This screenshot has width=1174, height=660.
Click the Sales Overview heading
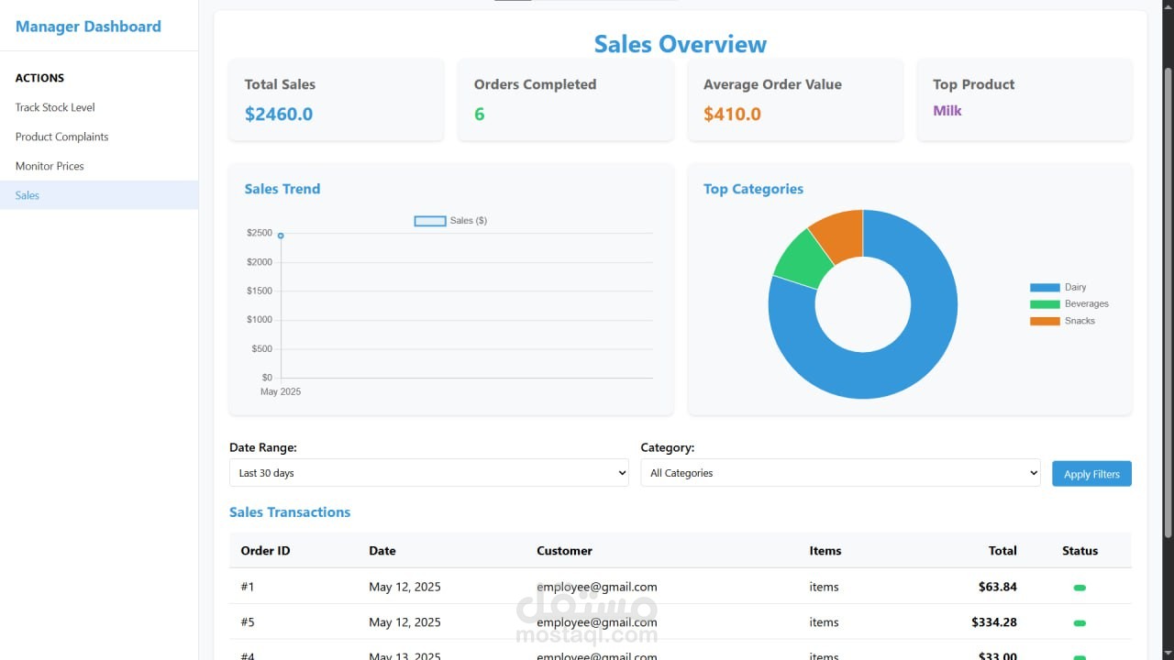(681, 44)
